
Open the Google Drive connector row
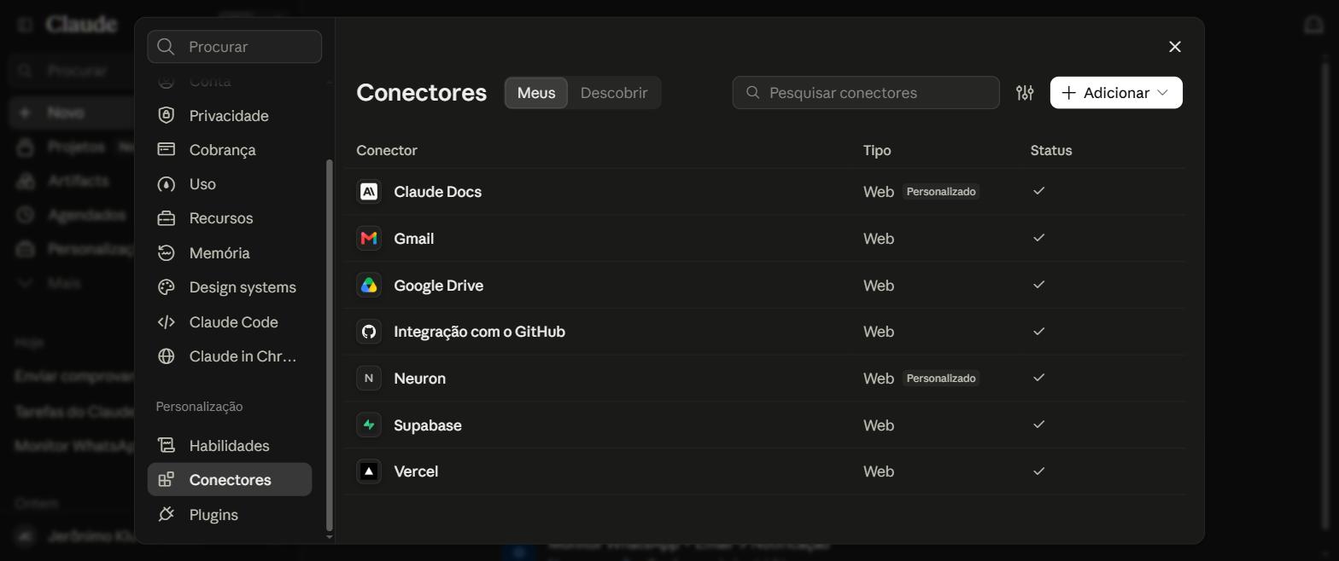[x=765, y=286]
